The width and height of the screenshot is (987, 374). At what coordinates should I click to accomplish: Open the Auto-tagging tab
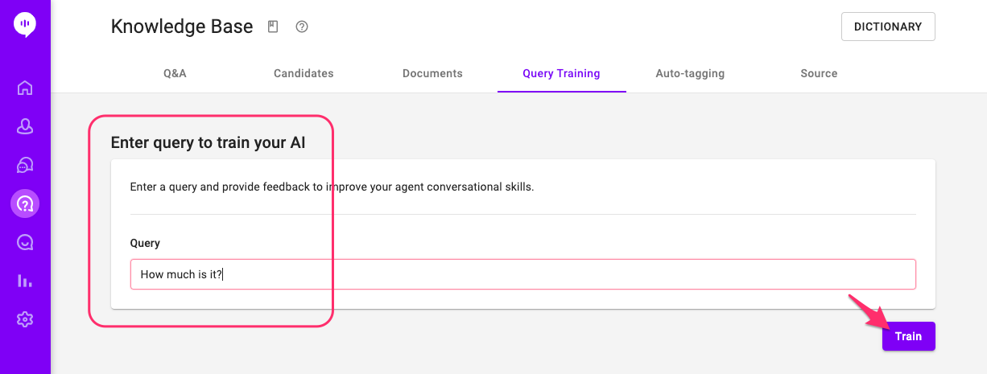coord(690,73)
